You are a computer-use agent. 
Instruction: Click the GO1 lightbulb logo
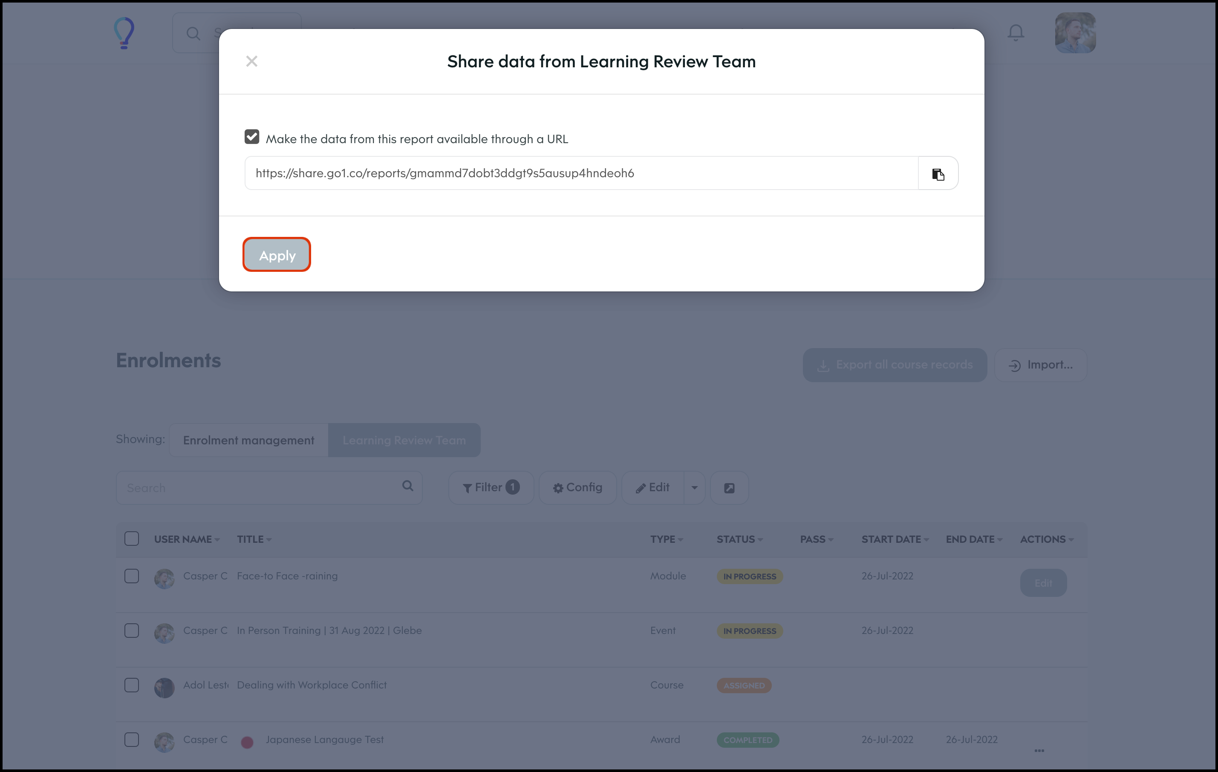[x=124, y=33]
